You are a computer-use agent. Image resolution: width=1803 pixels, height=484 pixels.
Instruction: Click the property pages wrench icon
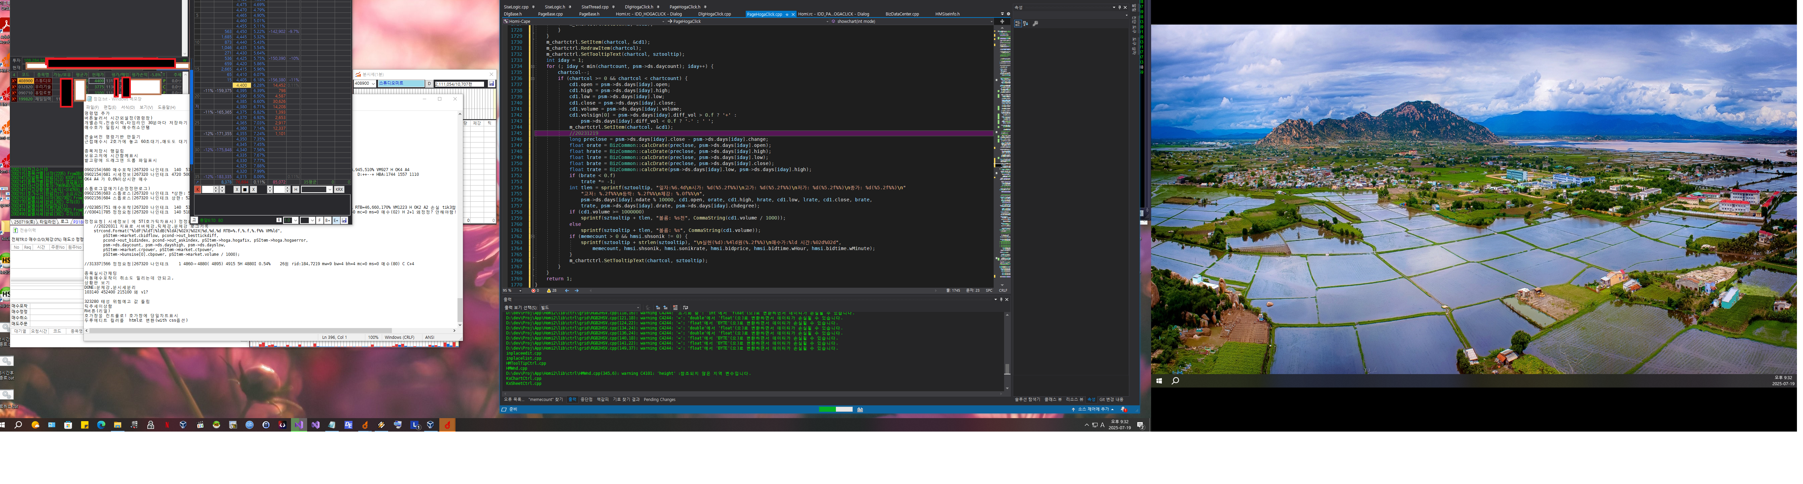[x=1035, y=24]
